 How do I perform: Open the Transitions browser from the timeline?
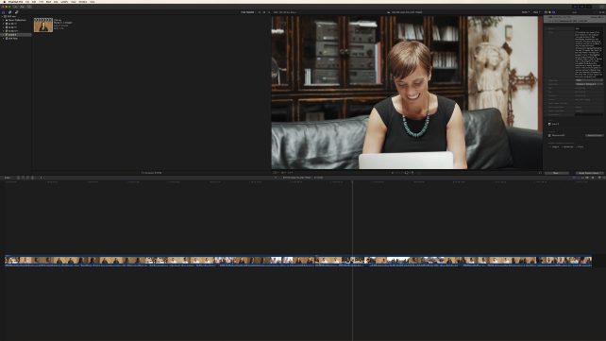(604, 178)
